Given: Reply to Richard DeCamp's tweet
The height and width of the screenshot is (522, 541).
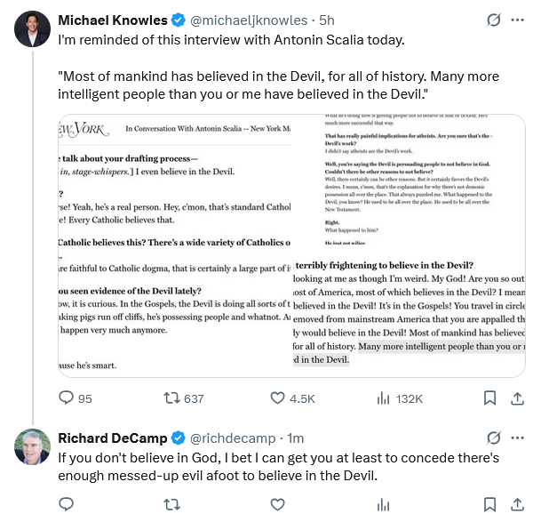Looking at the screenshot, I should coord(67,504).
